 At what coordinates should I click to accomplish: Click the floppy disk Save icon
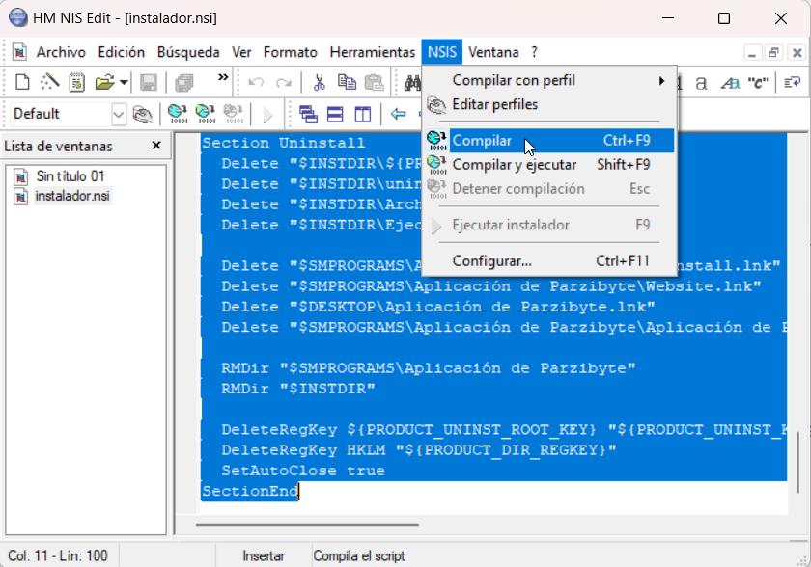click(x=149, y=82)
